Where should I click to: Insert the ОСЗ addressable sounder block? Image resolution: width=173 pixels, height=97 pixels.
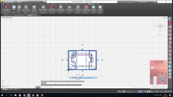pyautogui.click(x=86, y=8)
